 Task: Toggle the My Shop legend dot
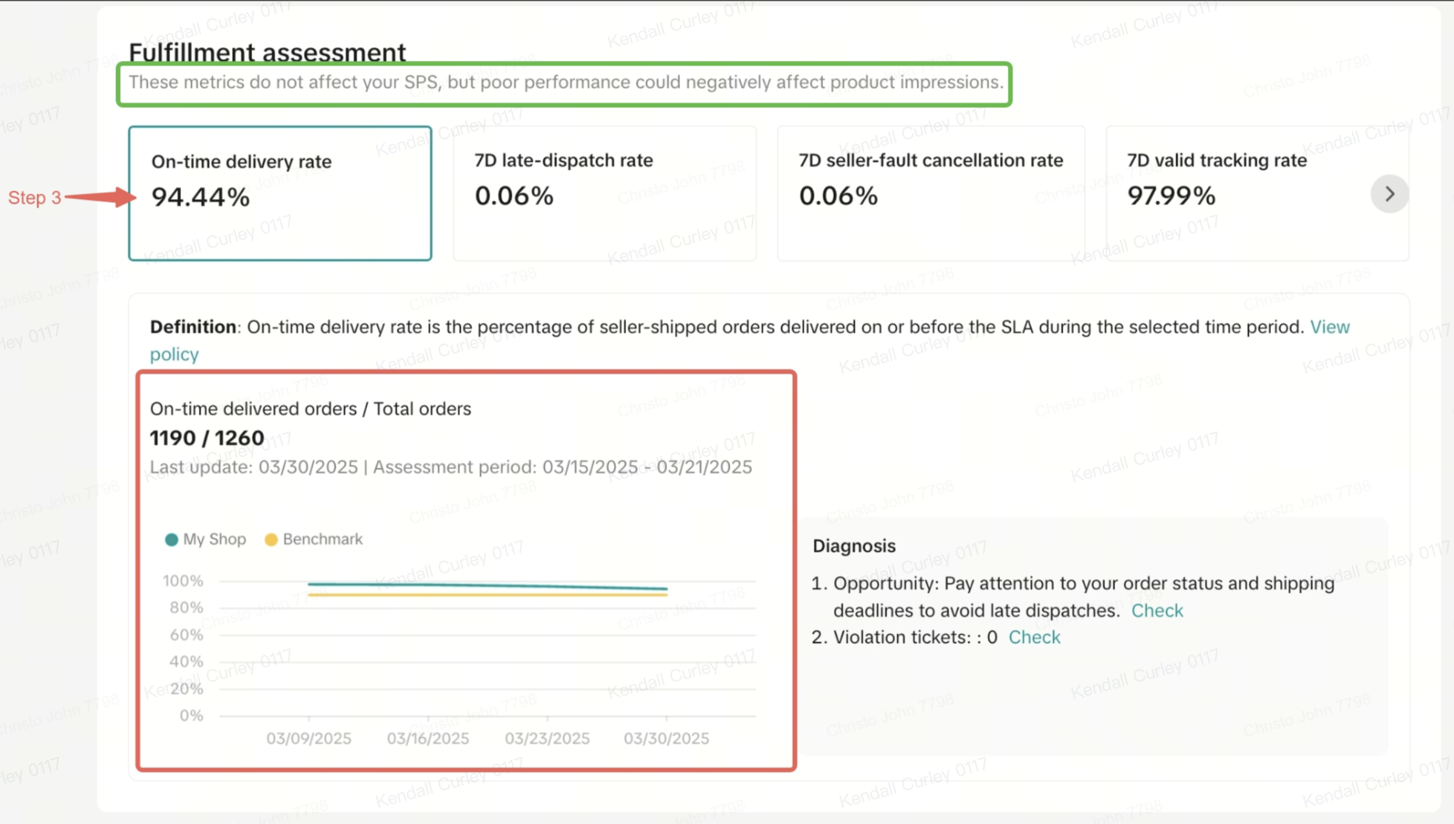pos(171,539)
